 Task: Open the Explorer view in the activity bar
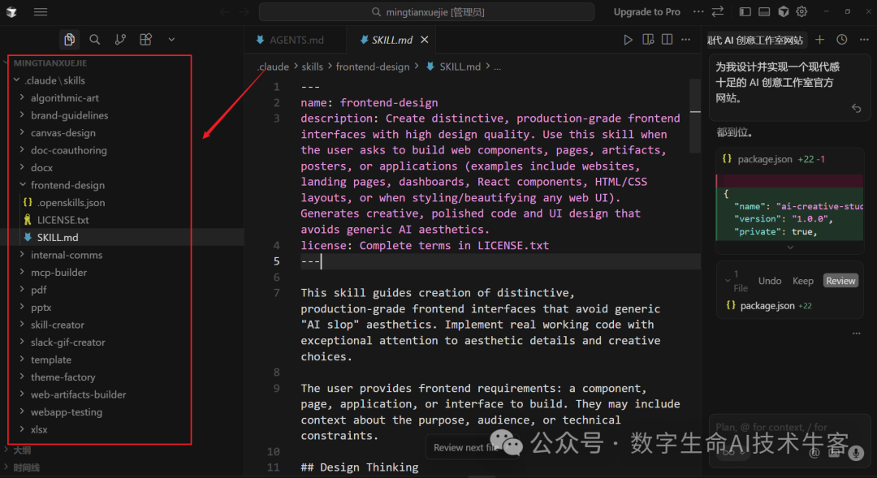tap(69, 39)
